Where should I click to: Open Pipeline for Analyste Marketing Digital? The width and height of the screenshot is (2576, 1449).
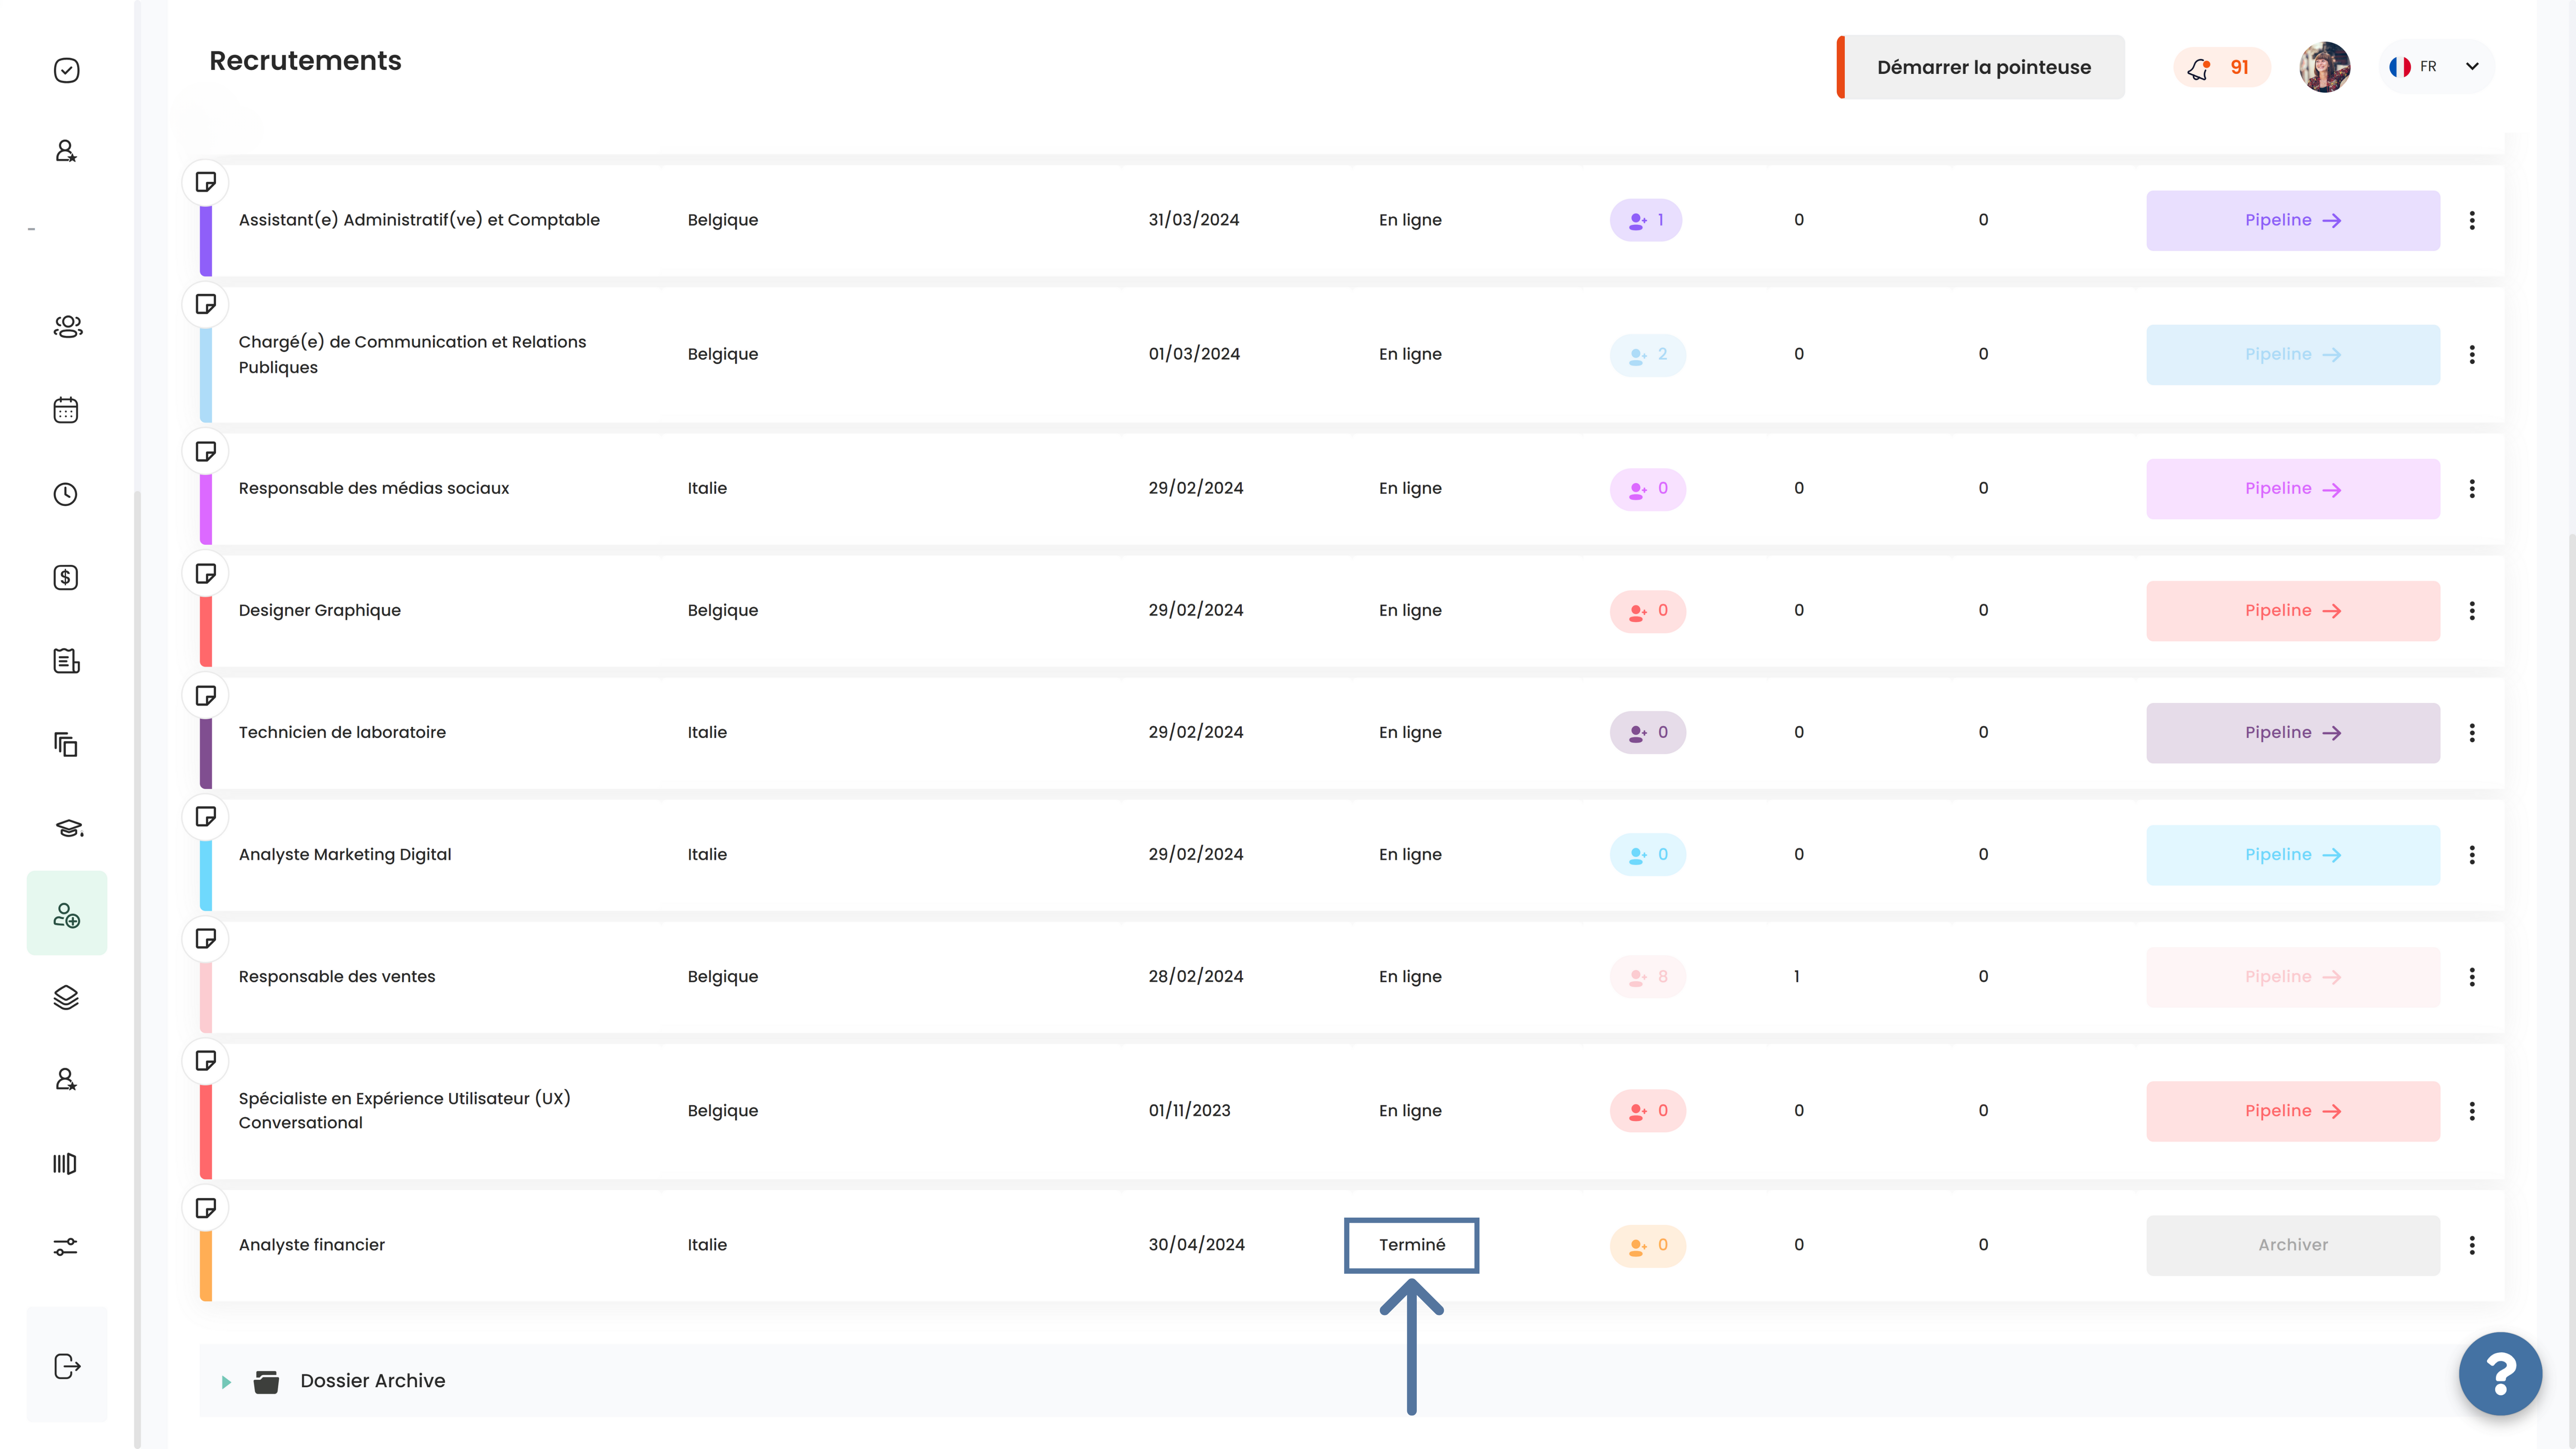click(x=2293, y=854)
